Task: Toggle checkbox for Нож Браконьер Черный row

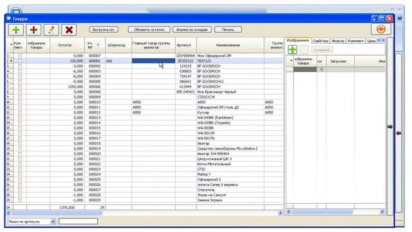Action: coord(20,92)
